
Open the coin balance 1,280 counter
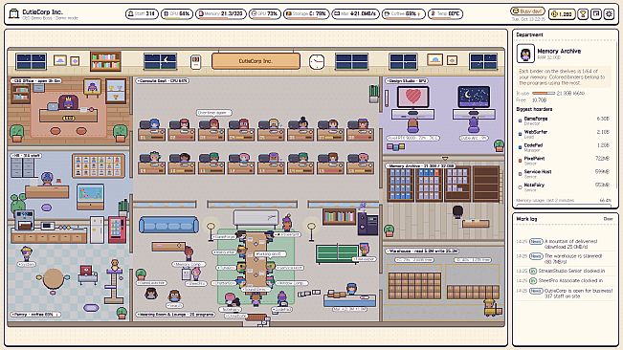[562, 14]
